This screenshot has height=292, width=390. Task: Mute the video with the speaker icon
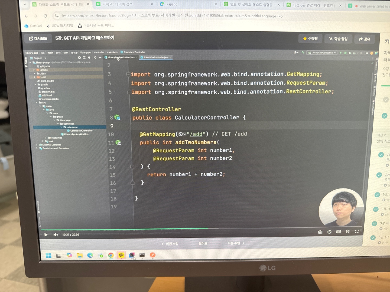coord(56,234)
